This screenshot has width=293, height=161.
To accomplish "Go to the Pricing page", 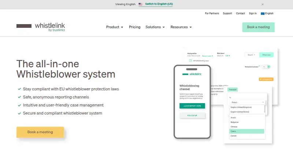I will pyautogui.click(x=134, y=27).
